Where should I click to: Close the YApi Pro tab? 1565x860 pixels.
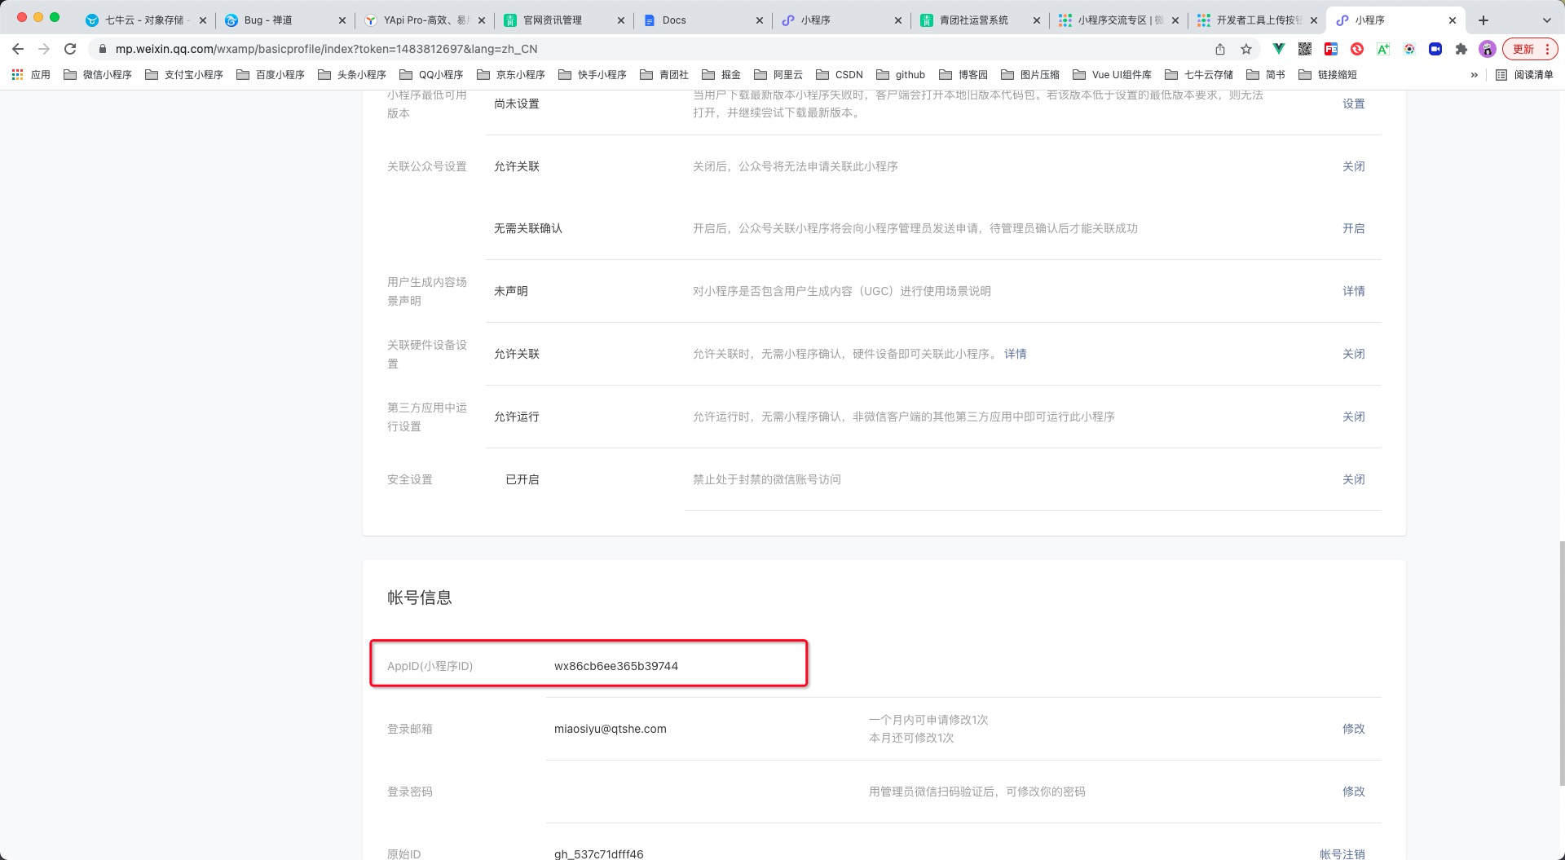tap(482, 20)
